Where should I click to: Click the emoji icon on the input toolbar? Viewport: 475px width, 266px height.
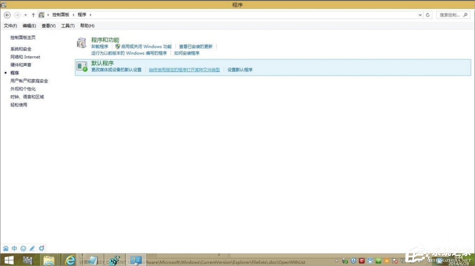click(x=23, y=248)
